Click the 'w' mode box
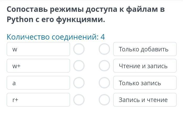Screen dimensions: 183x113 (38, 49)
